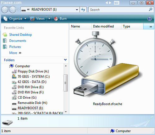Click the ReadyBoost.sfcache file name
This screenshot has width=155, height=135.
(x=108, y=104)
